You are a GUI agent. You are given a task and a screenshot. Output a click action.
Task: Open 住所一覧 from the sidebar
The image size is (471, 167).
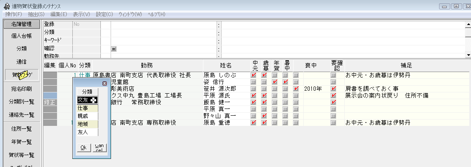tap(21, 129)
